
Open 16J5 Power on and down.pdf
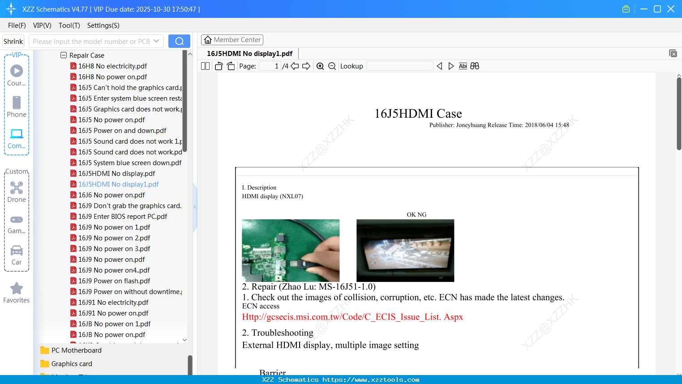(122, 131)
